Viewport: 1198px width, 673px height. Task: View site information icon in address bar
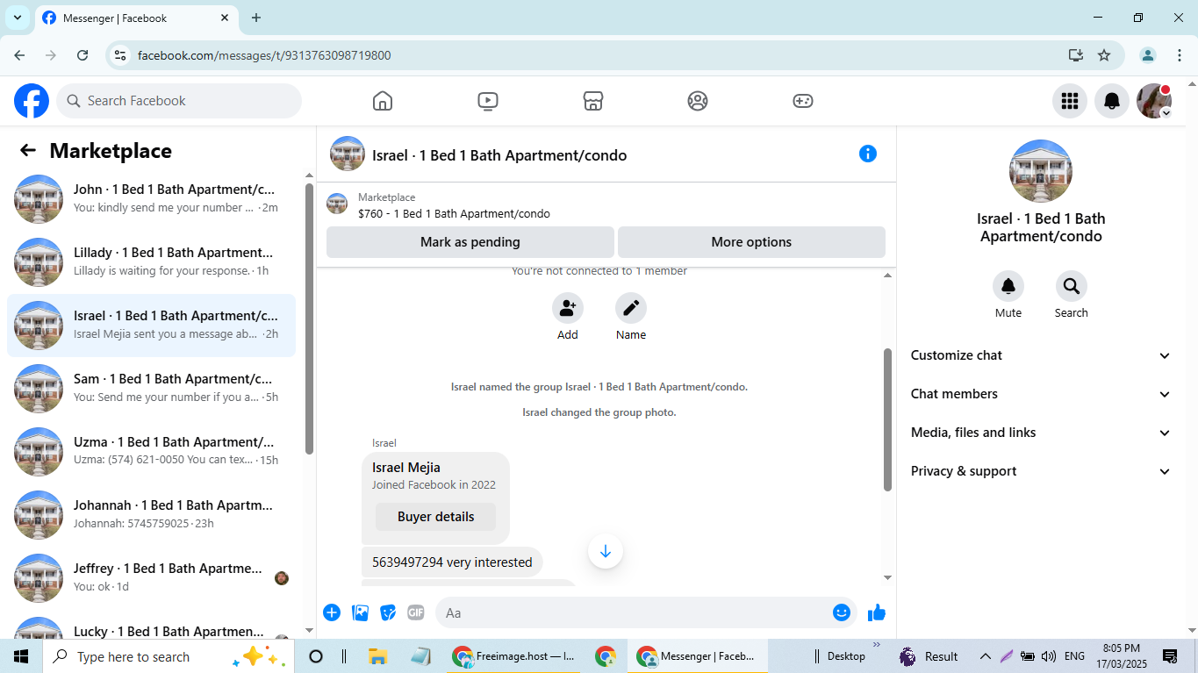click(121, 55)
